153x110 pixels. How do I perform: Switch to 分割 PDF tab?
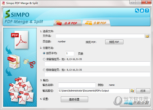pos(96,23)
